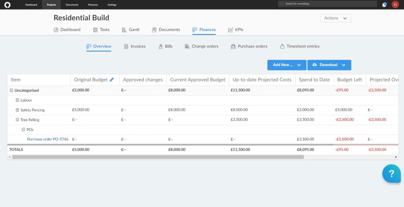This screenshot has width=404, height=207.
Task: Click the scrollbar left arrow
Action: [10, 157]
